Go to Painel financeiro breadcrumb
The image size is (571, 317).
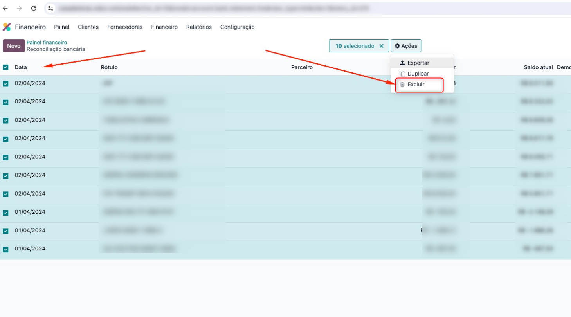click(47, 42)
